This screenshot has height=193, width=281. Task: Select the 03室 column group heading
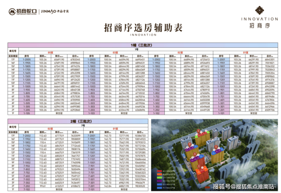tap(116, 53)
